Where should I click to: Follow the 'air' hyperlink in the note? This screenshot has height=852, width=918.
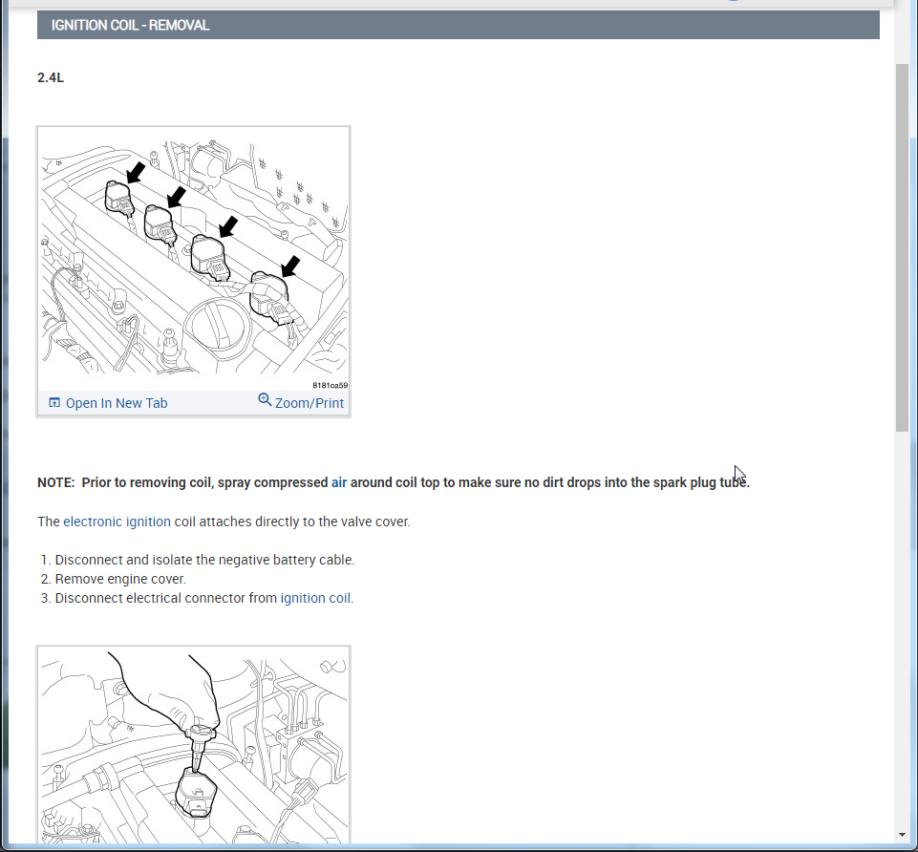[x=339, y=482]
